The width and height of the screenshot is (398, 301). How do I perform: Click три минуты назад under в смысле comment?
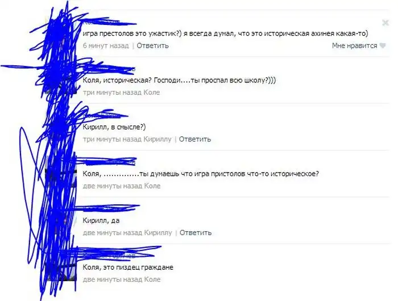pyautogui.click(x=113, y=139)
